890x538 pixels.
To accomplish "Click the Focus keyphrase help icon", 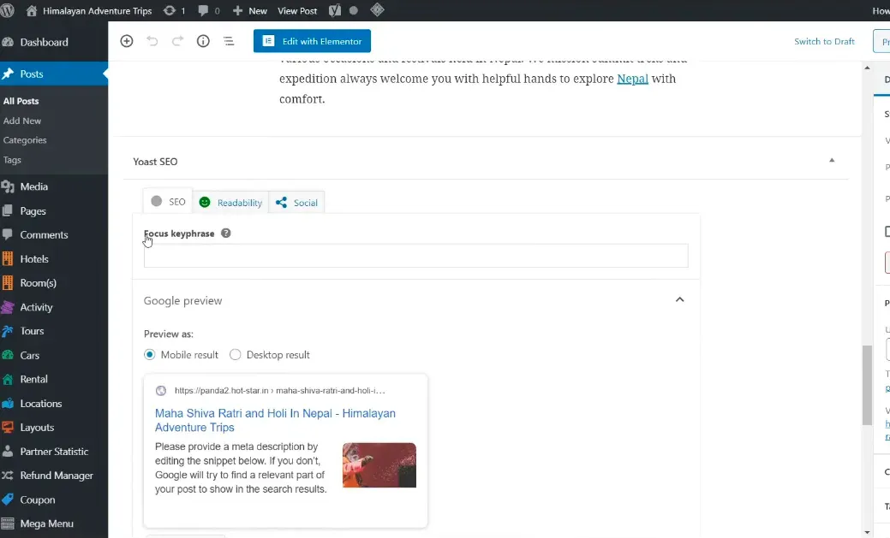I will point(226,233).
